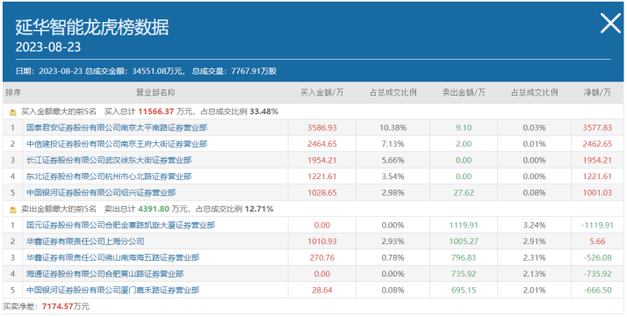This screenshot has width=627, height=317.
Task: Click the 卖出金额/万 column header
Action: (x=464, y=93)
